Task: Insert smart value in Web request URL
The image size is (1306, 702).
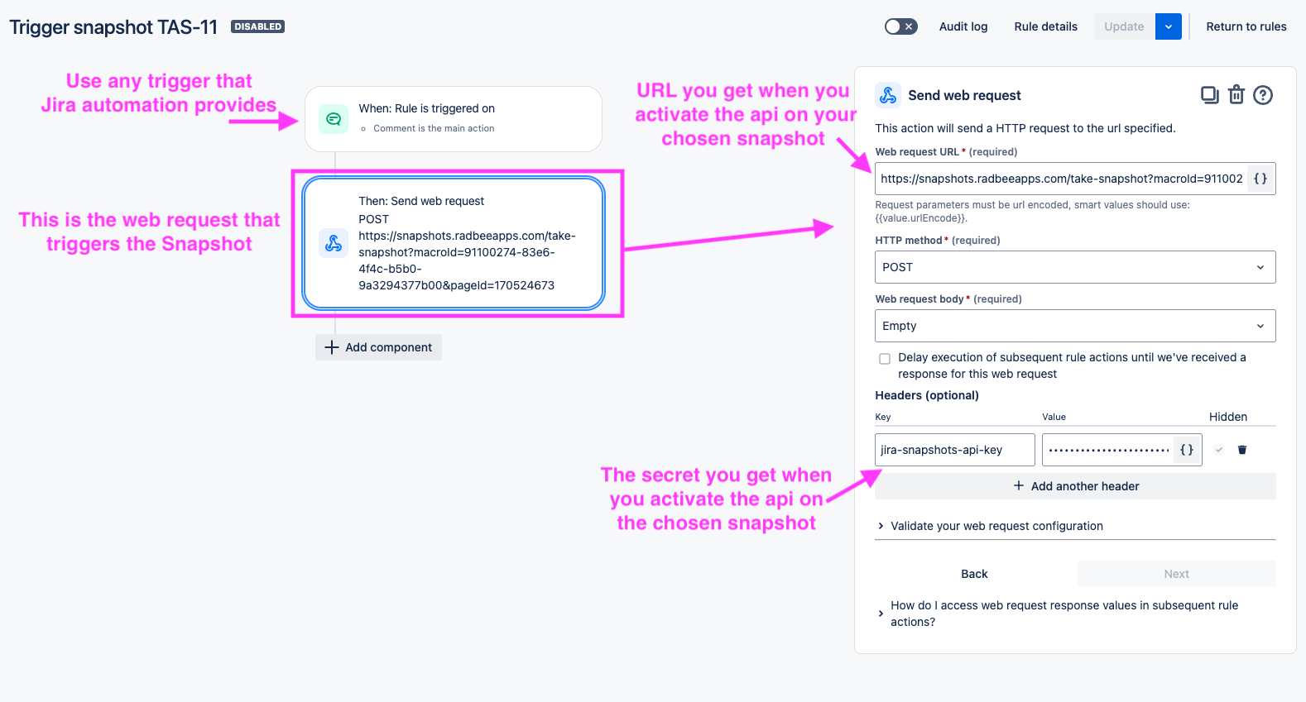Action: 1260,179
